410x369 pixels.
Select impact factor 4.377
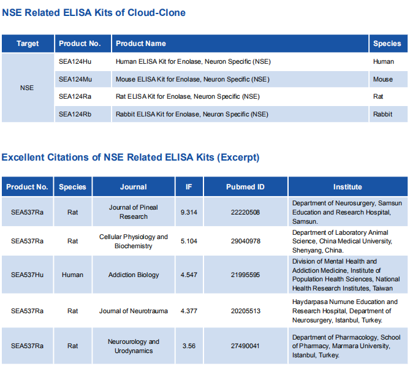(189, 311)
